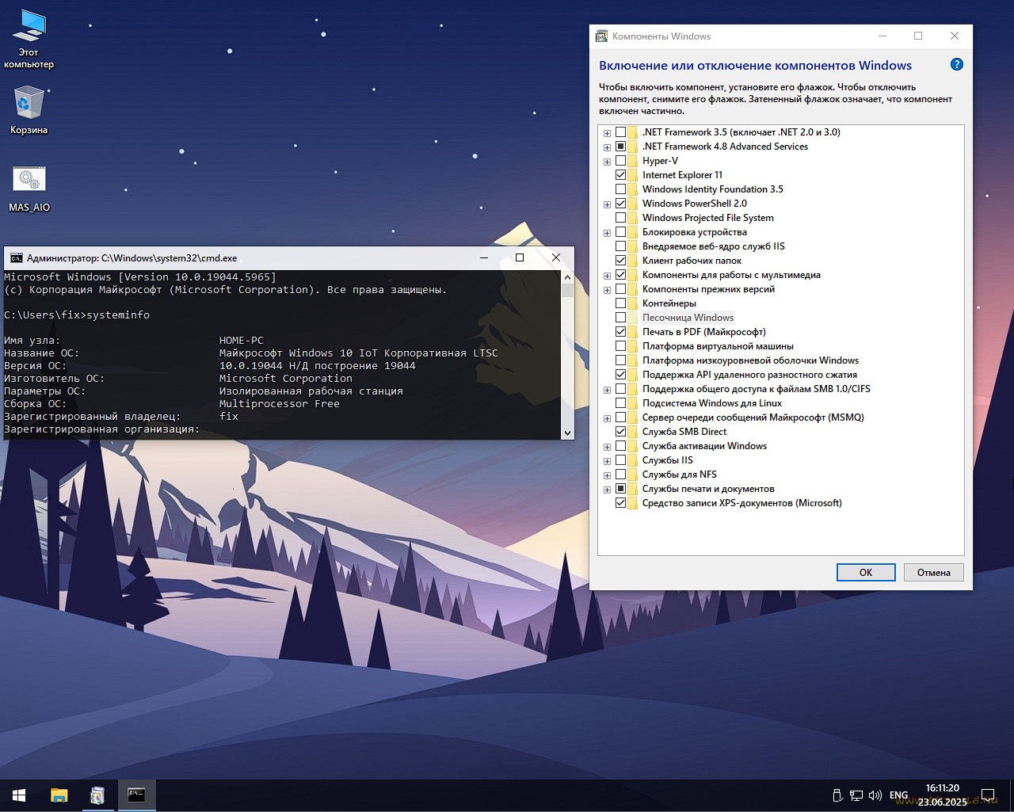Viewport: 1014px width, 812px height.
Task: Select Windows Projected File System item
Action: 708,218
